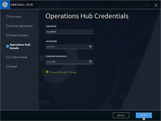The height and width of the screenshot is (121, 161).
Task: Focus the Username field ch_admin
Action: pos(70,32)
